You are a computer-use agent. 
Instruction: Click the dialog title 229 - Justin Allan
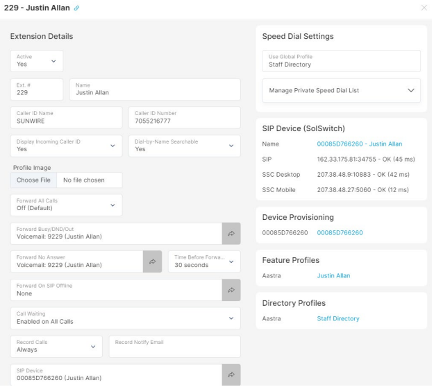[x=37, y=8]
